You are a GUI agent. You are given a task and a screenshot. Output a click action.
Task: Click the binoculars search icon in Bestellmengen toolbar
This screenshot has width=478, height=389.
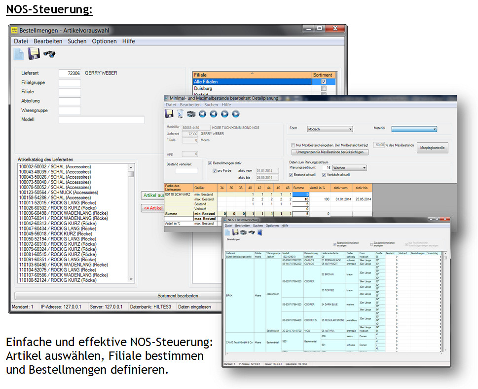[x=49, y=54]
